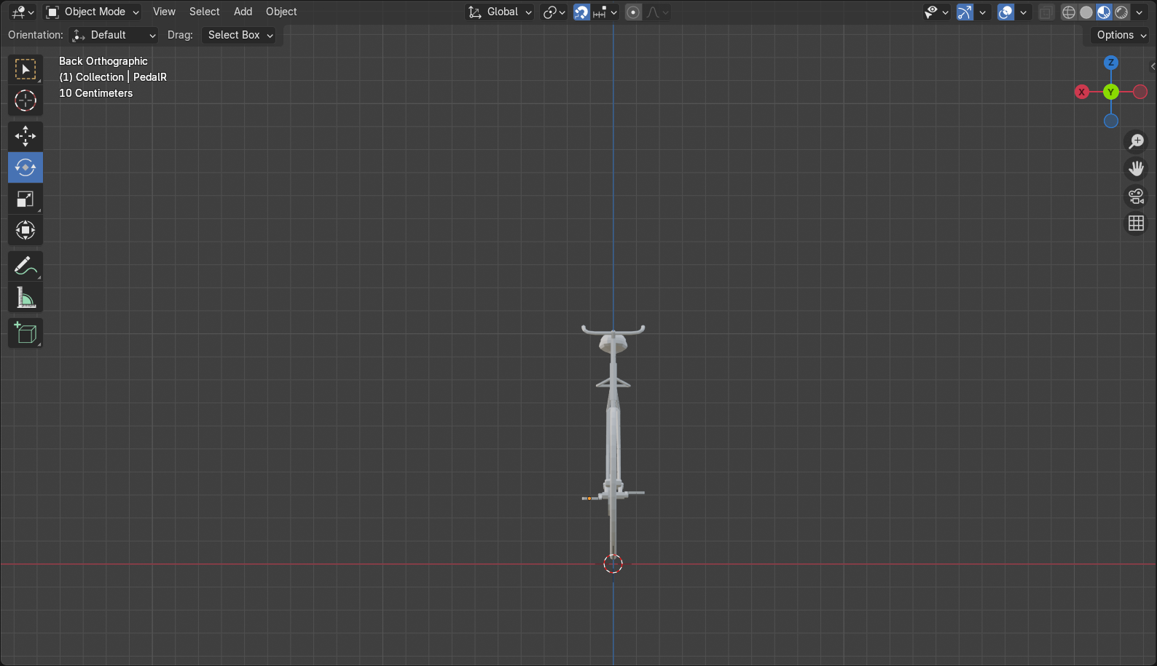Activate the 3D Cursor tool

tap(26, 100)
